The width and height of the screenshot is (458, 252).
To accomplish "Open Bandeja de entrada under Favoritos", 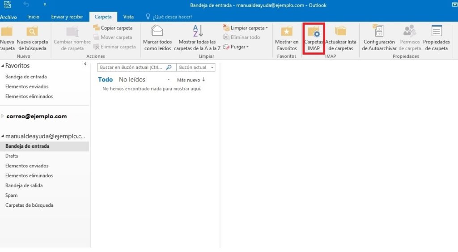I will [x=26, y=77].
